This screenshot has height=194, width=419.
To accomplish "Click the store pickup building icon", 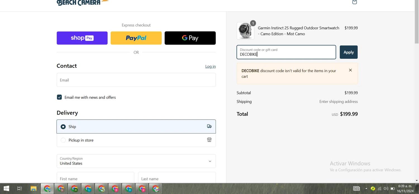I will (x=209, y=140).
